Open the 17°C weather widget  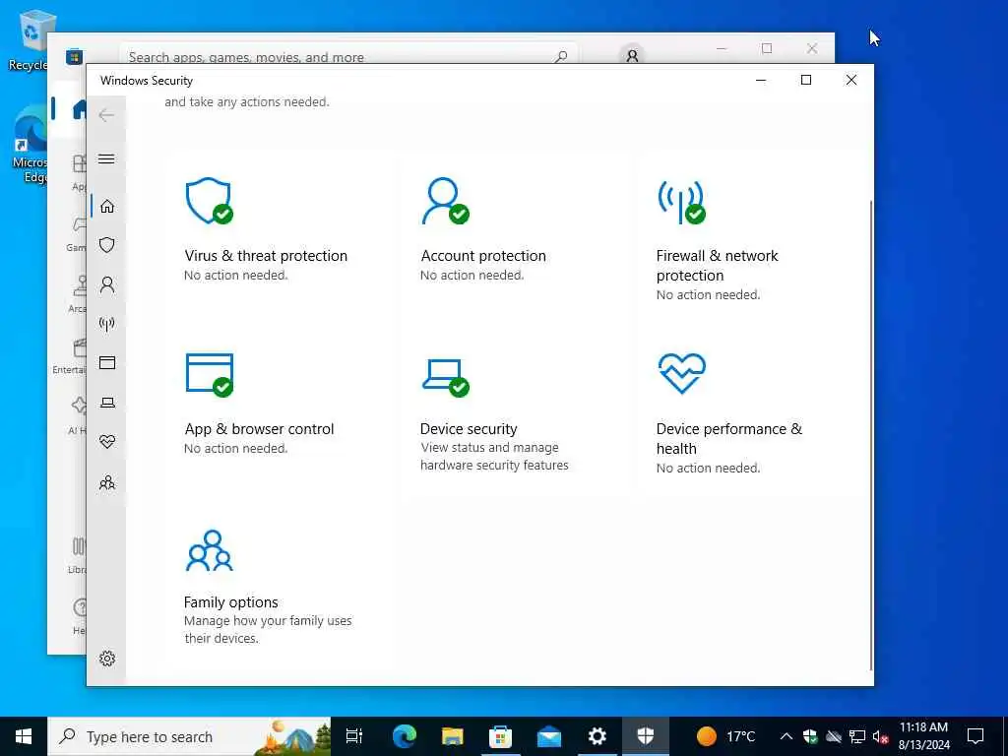[x=725, y=736]
